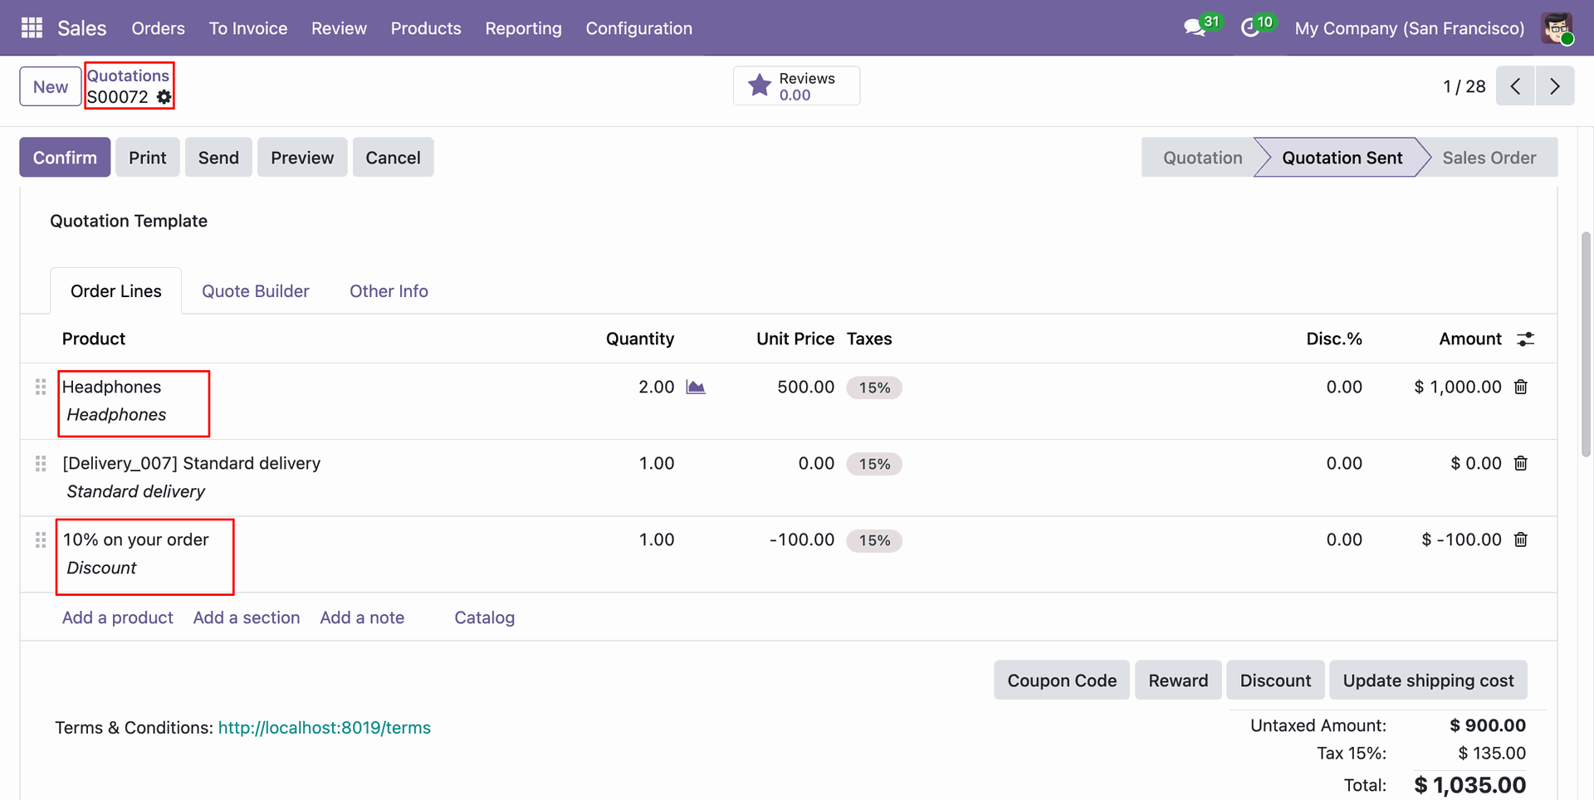Screen dimensions: 1594x800
Task: Open the Reporting menu
Action: coord(523,28)
